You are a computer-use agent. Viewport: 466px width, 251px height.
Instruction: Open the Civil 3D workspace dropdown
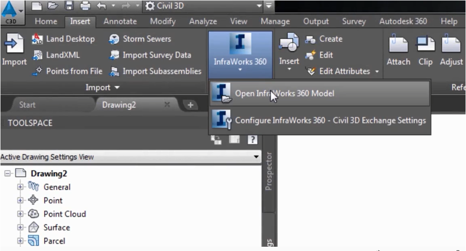[x=203, y=6]
